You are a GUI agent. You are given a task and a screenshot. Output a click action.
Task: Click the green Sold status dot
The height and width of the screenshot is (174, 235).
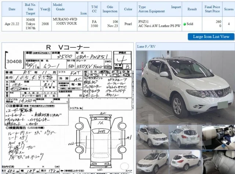(x=185, y=24)
